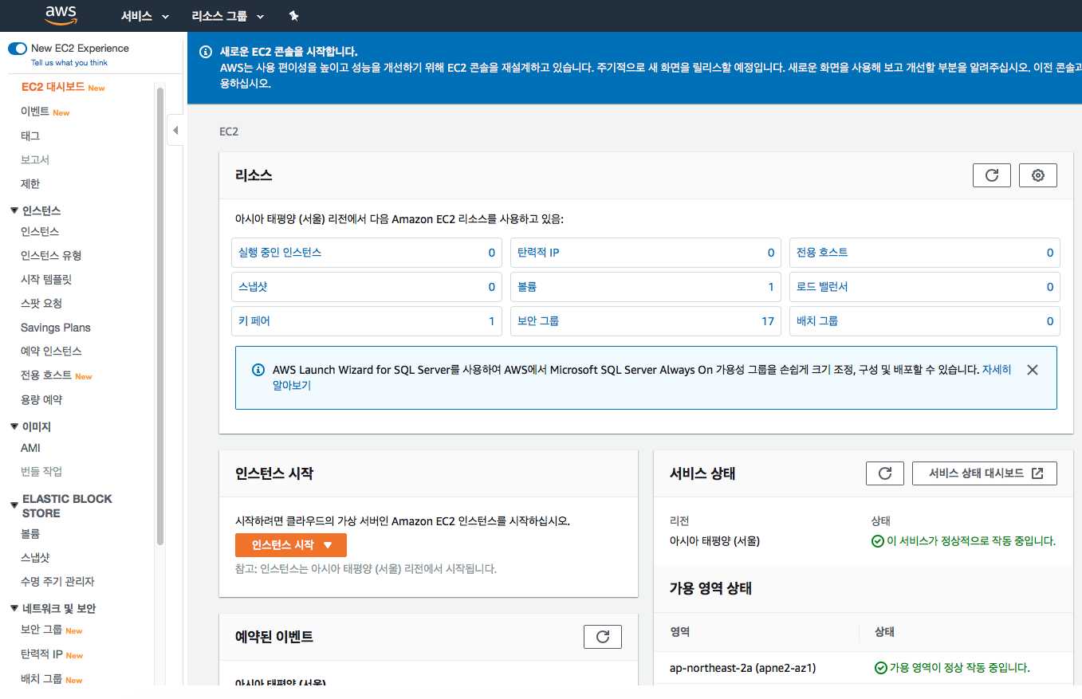Click 가용 영역이 정상 작동 중입니다 status
This screenshot has height=699, width=1082.
click(952, 668)
